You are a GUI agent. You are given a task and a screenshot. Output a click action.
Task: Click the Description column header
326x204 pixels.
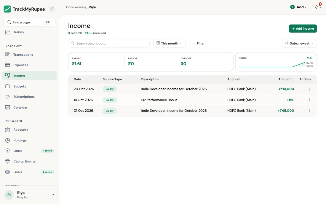(x=150, y=79)
